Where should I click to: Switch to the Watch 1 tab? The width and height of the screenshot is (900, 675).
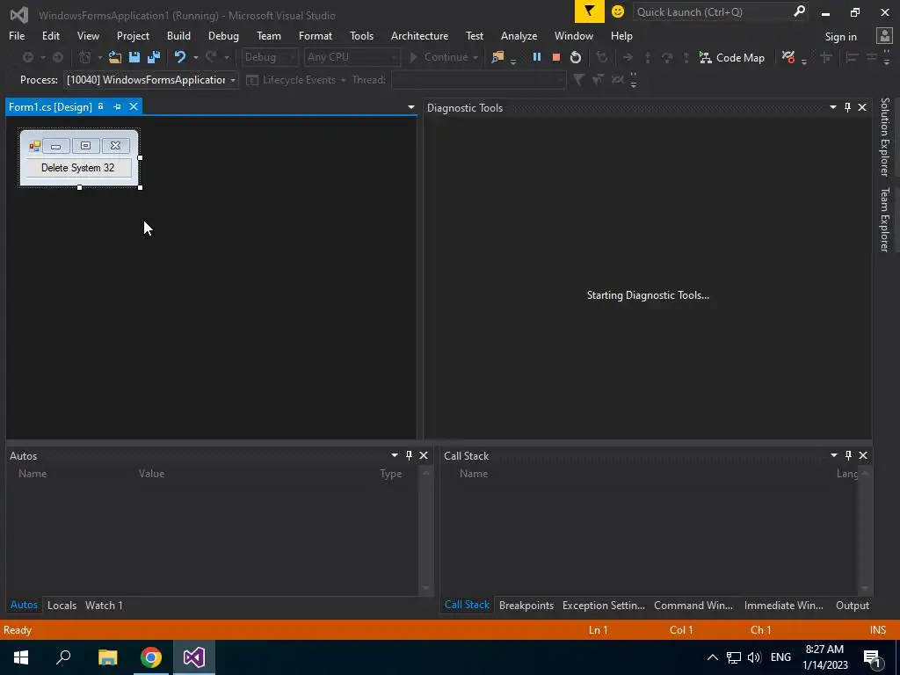coord(104,605)
